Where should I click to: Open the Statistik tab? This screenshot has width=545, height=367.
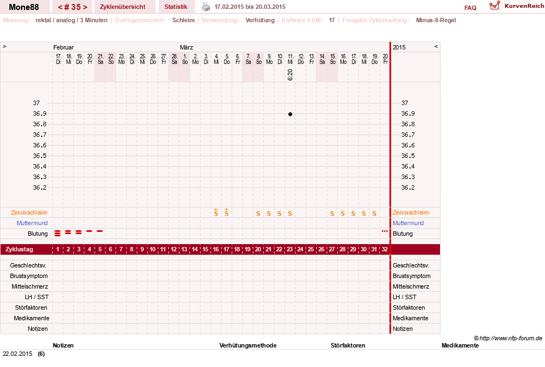tap(176, 7)
